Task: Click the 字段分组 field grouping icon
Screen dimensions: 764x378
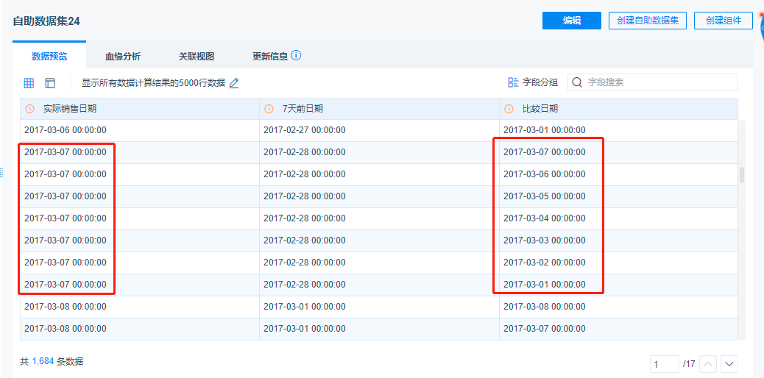Action: tap(513, 82)
